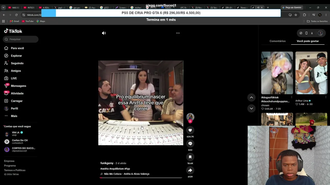Viewport: 330px width, 185px height.
Task: Click the Programa footer link
Action: [x=10, y=166]
